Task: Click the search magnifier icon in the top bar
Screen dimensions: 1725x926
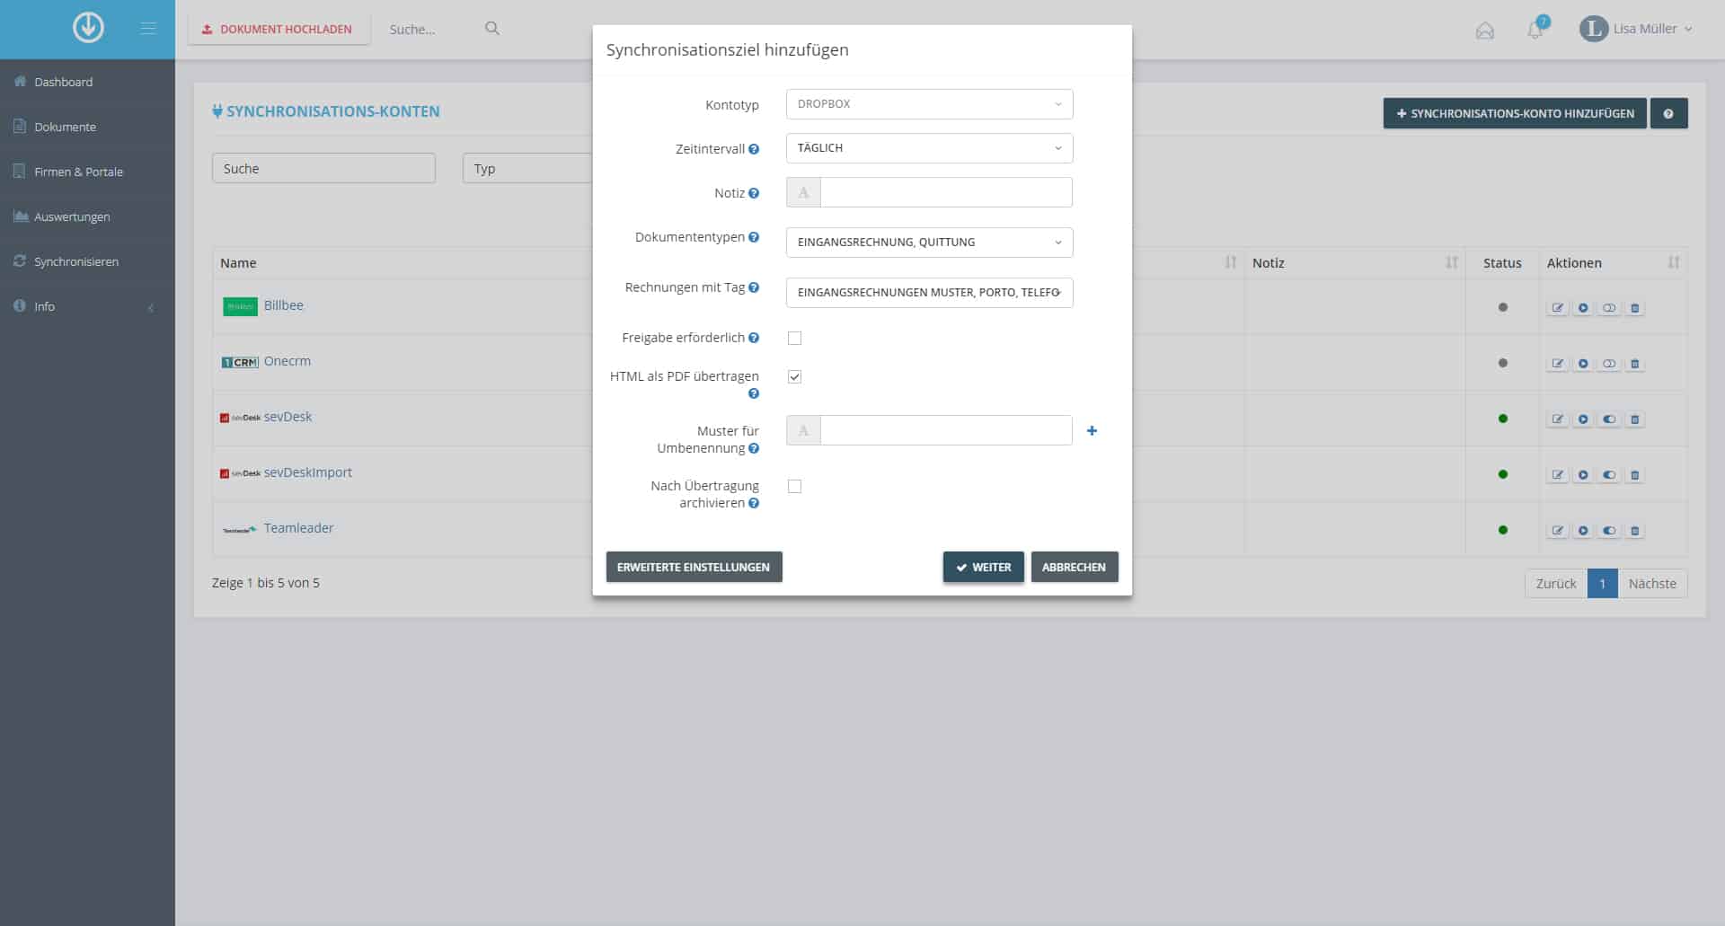Action: click(492, 29)
